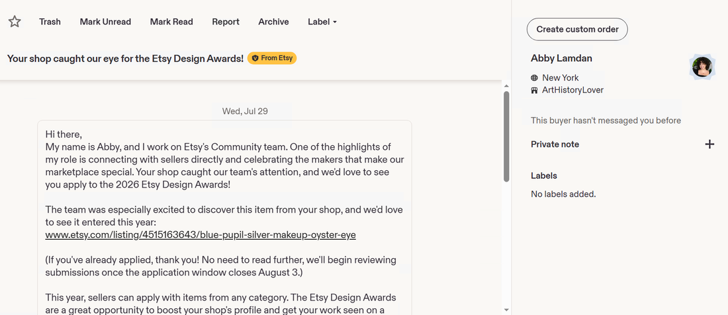The height and width of the screenshot is (315, 728).
Task: Star this conversation
Action: coord(15,21)
